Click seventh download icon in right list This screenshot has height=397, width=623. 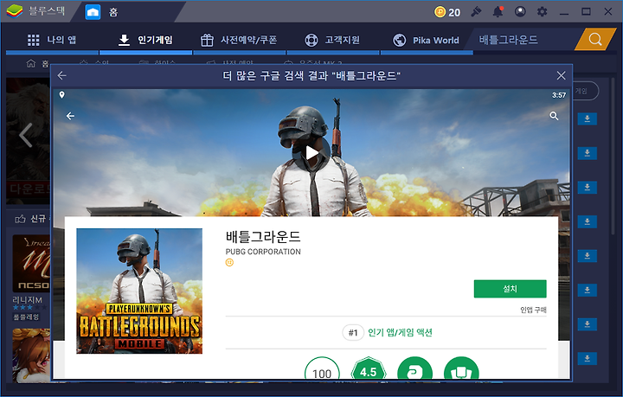point(588,324)
